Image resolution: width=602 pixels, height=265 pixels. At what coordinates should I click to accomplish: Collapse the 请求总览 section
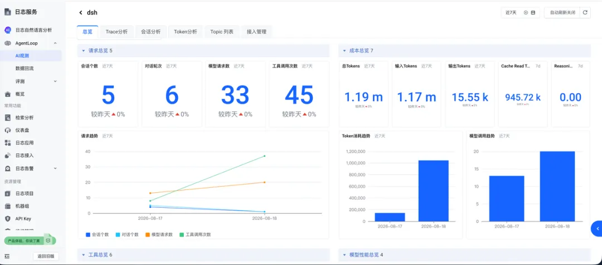click(83, 51)
